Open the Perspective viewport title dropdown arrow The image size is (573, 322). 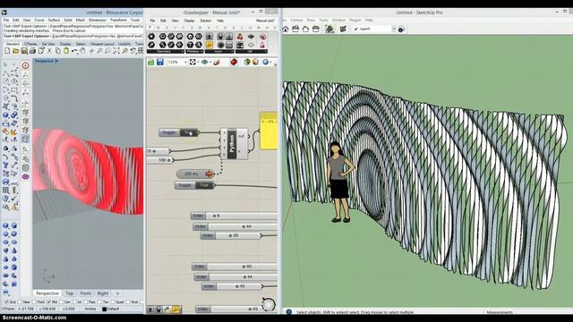pos(56,61)
